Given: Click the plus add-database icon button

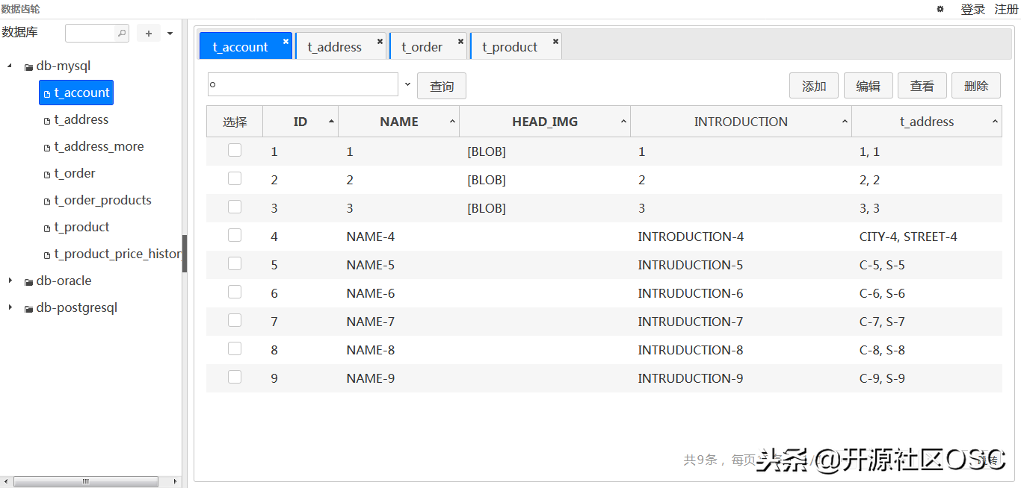Looking at the screenshot, I should [149, 34].
